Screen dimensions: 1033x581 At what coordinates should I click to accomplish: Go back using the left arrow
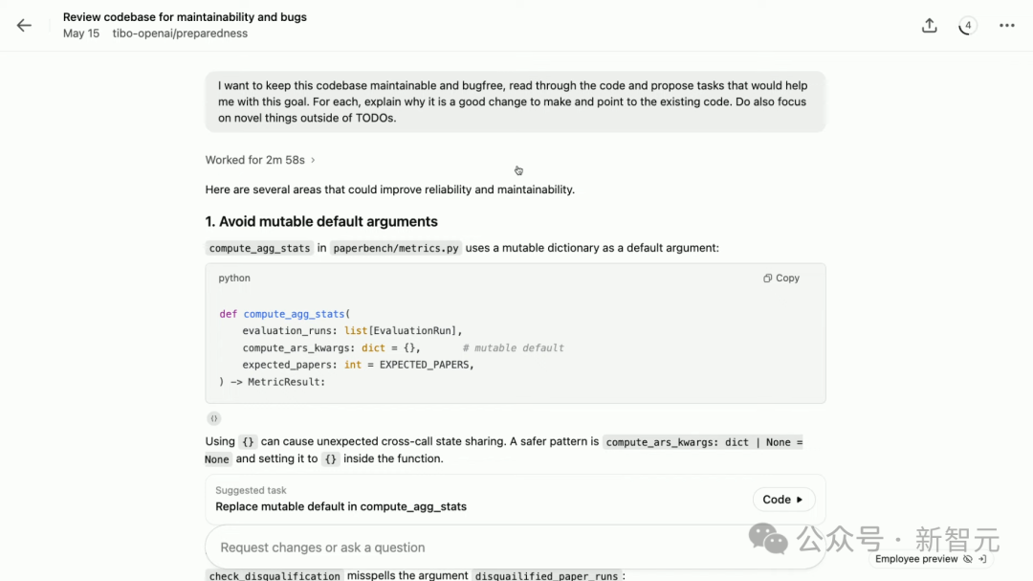(x=24, y=26)
